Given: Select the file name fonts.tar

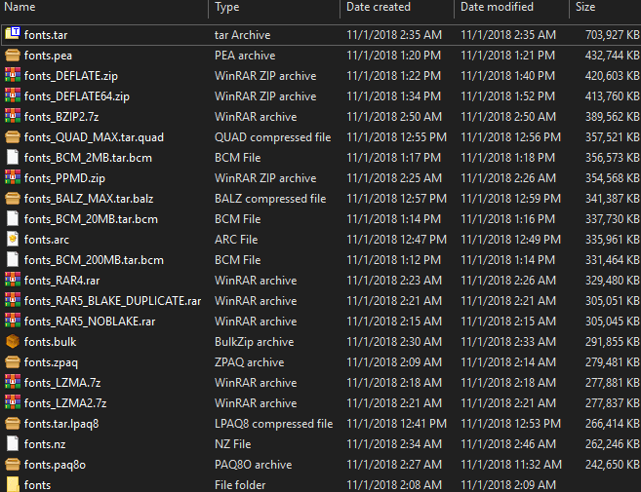Looking at the screenshot, I should [46, 35].
